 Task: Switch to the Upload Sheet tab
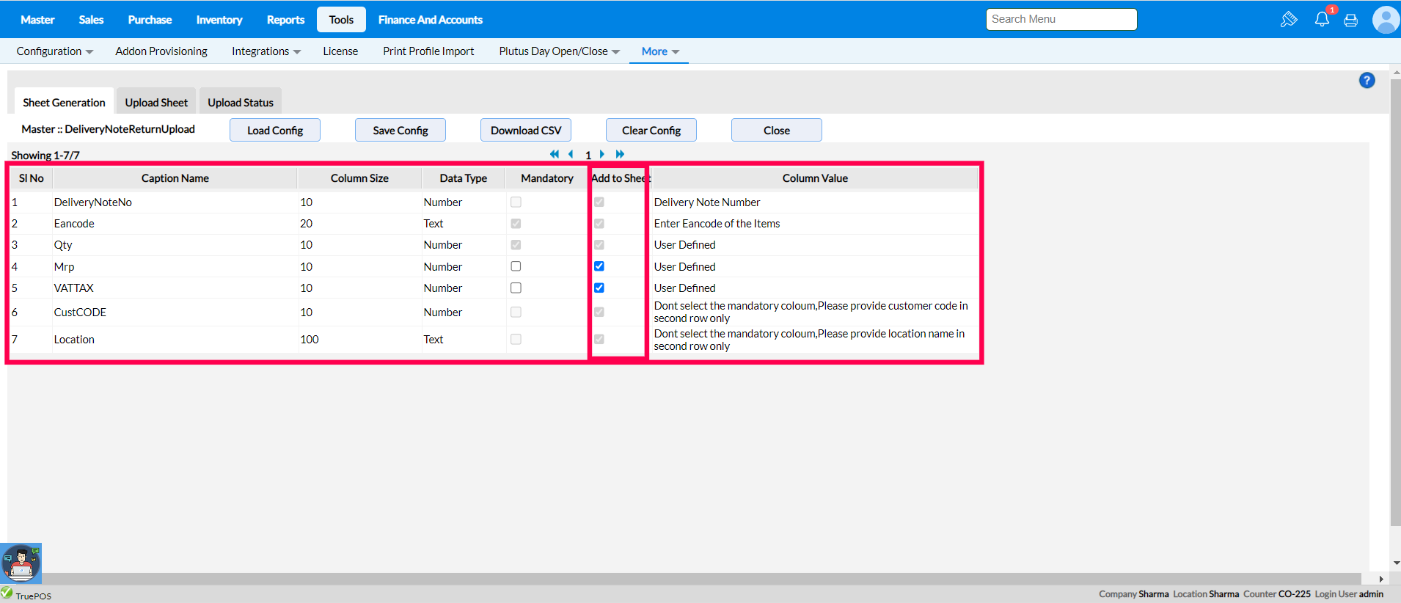pos(156,103)
